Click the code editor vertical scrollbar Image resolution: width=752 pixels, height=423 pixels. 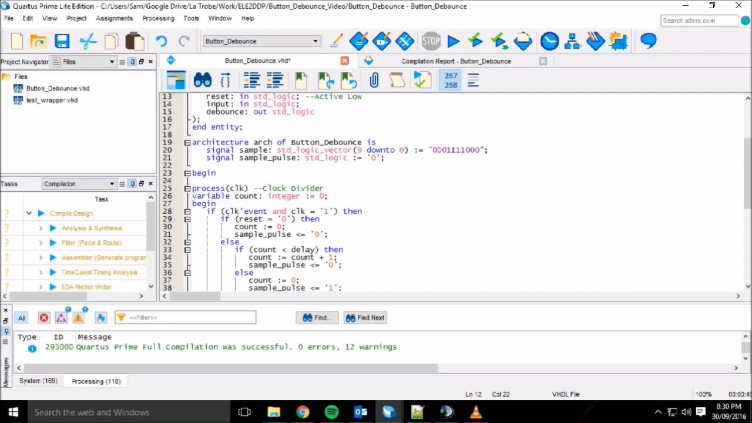click(747, 173)
